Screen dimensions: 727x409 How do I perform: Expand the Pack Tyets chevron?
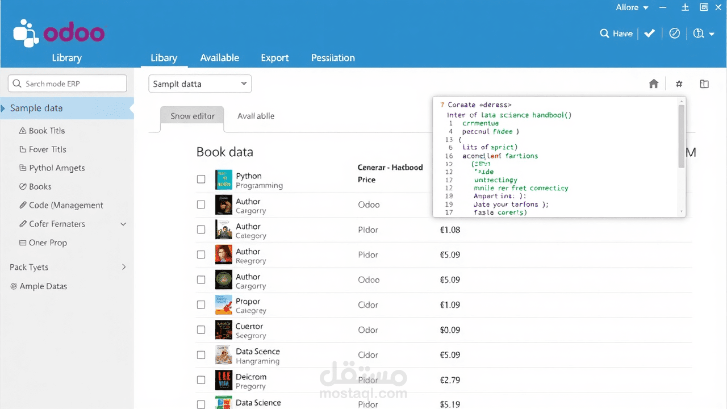(x=124, y=267)
